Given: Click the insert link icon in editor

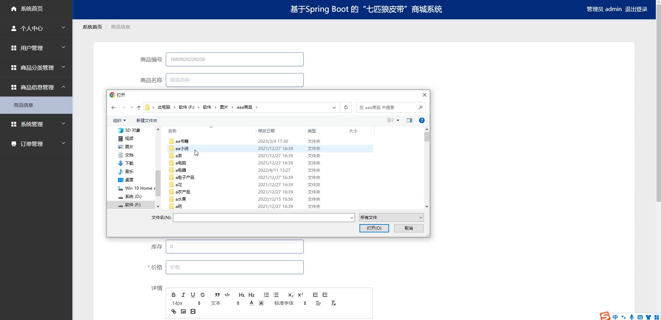Looking at the screenshot, I should coord(174,311).
